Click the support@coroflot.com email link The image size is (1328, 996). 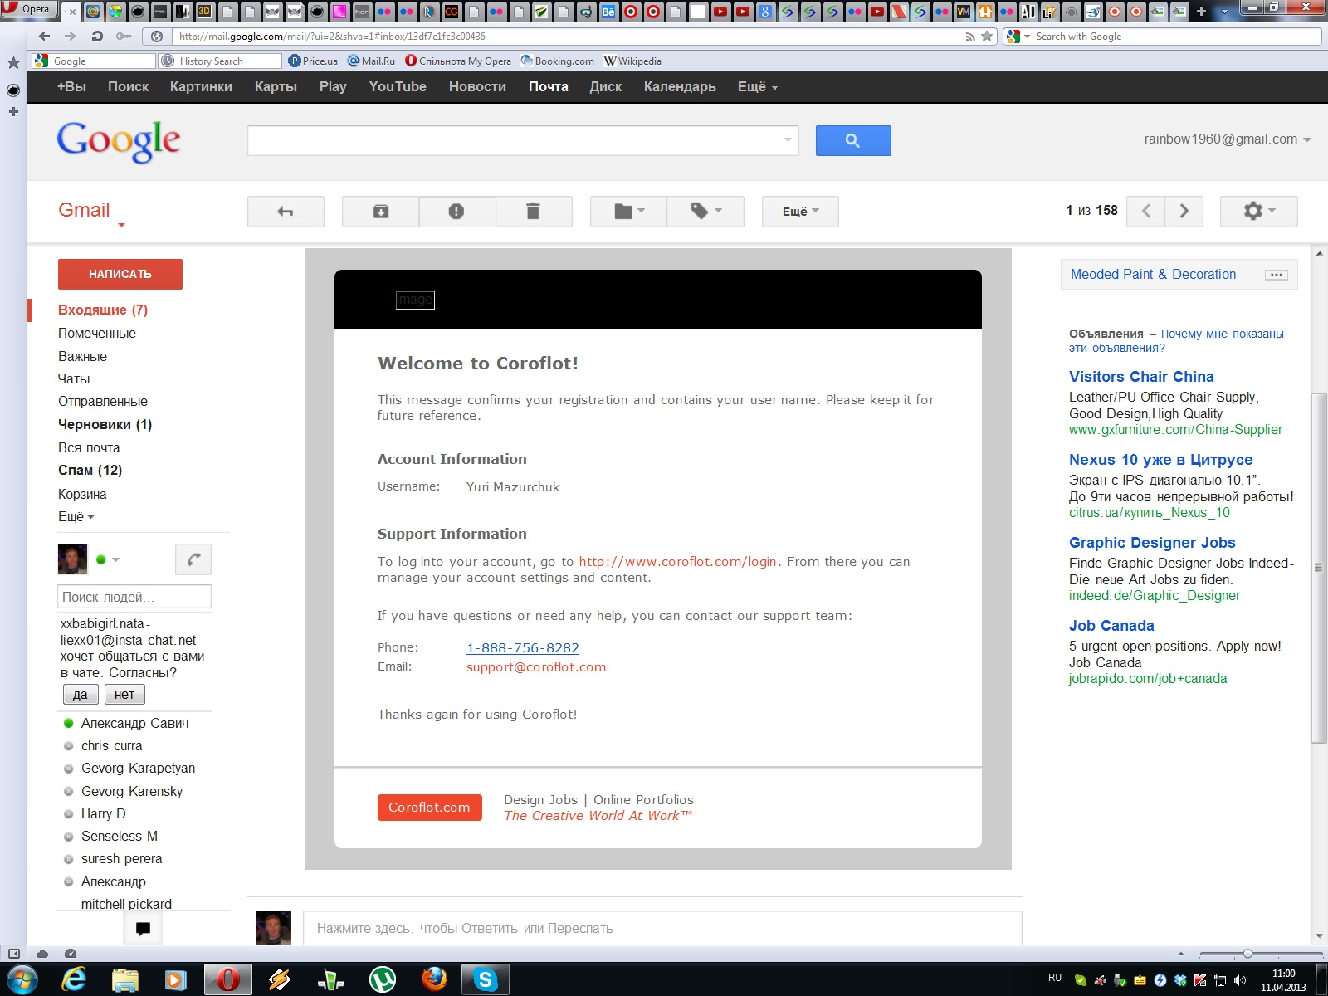pos(536,667)
